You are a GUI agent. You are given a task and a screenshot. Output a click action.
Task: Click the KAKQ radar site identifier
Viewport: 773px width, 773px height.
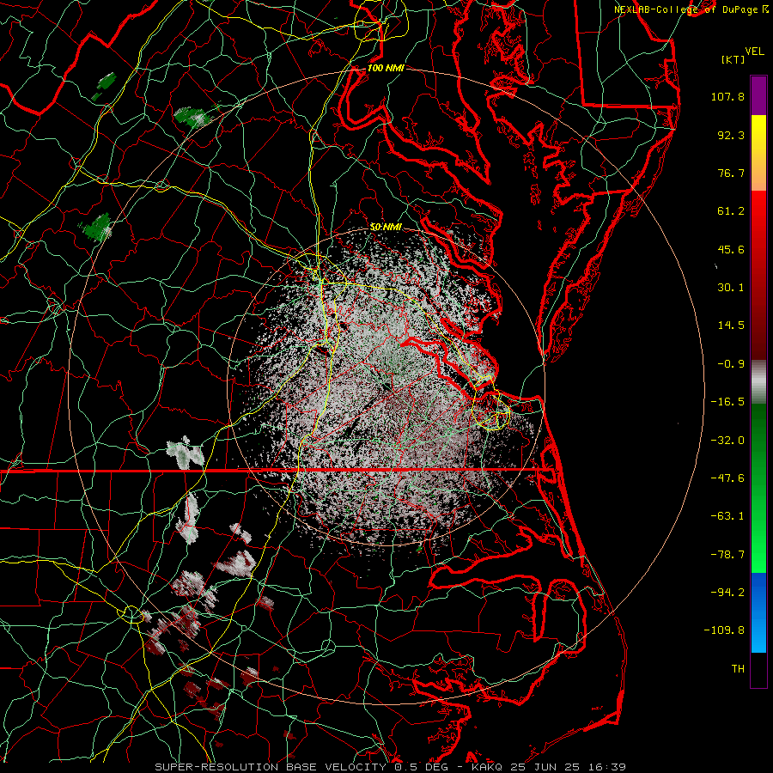(487, 767)
